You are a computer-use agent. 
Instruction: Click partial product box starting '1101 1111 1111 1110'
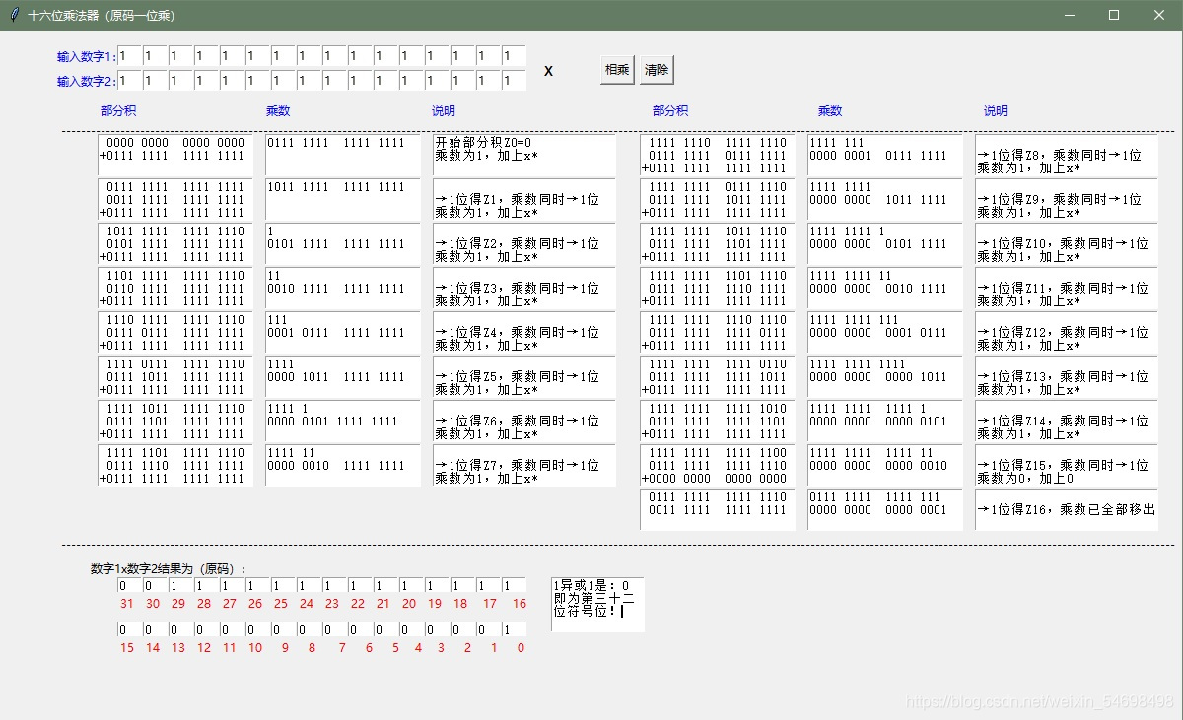(x=175, y=289)
